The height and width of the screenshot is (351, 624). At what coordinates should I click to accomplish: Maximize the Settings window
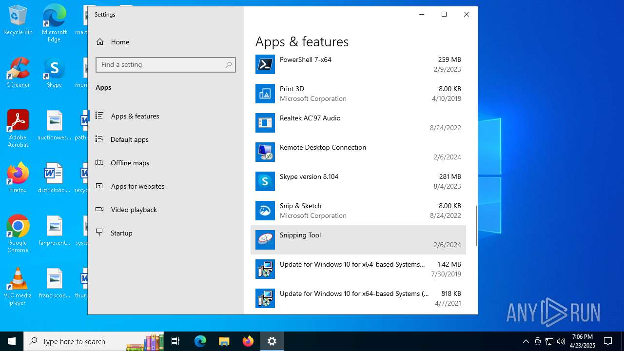444,14
